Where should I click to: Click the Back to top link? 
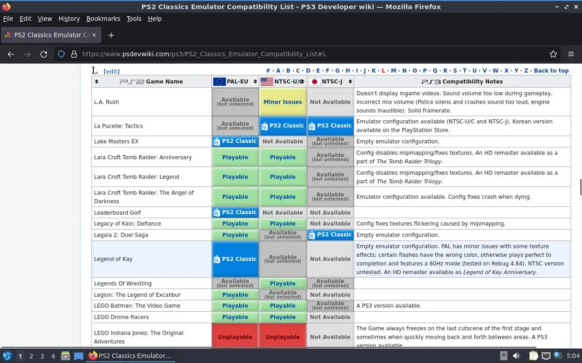[551, 70]
